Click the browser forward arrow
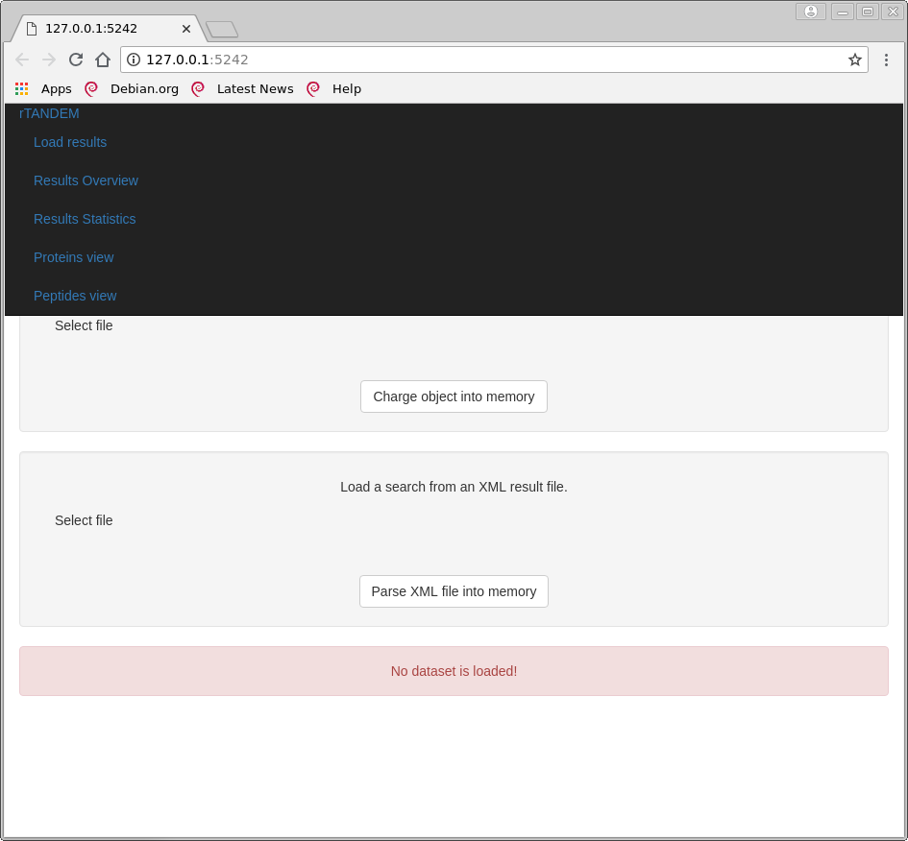 click(x=49, y=60)
